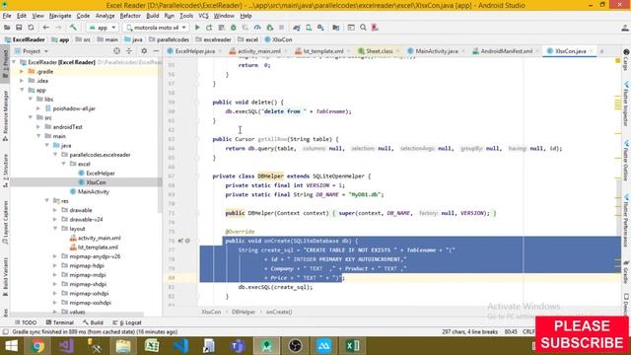
Task: Navigate back with the left arrow icon
Action: (x=46, y=28)
